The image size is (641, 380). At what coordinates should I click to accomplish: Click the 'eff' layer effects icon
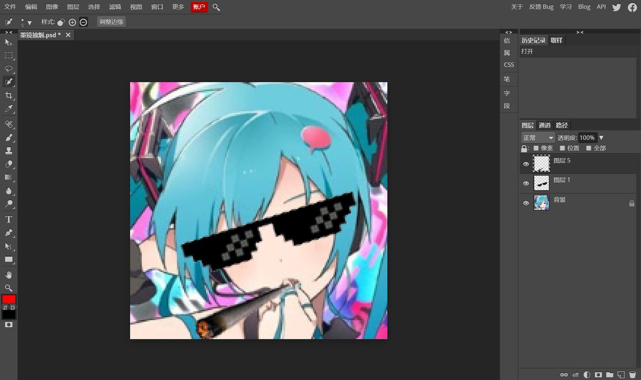coord(575,375)
